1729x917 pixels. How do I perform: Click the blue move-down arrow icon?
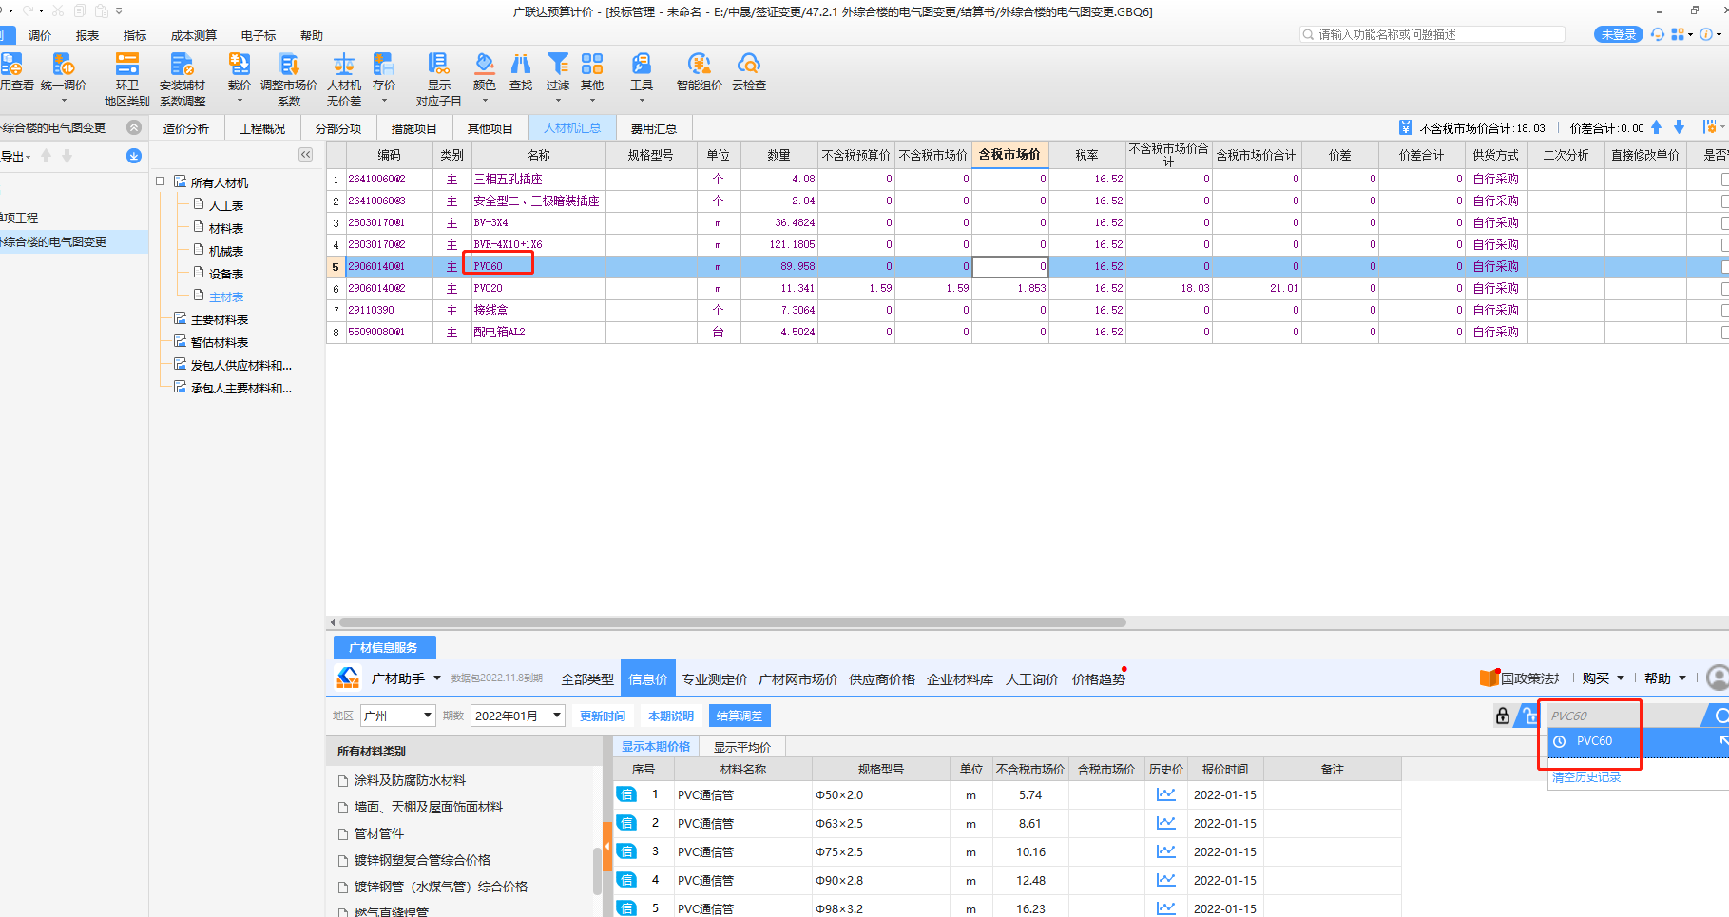click(x=1680, y=127)
